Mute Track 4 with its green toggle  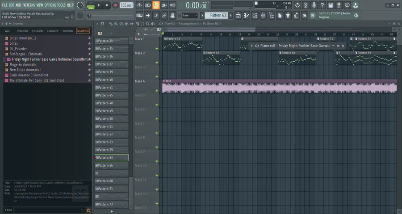pos(157,91)
